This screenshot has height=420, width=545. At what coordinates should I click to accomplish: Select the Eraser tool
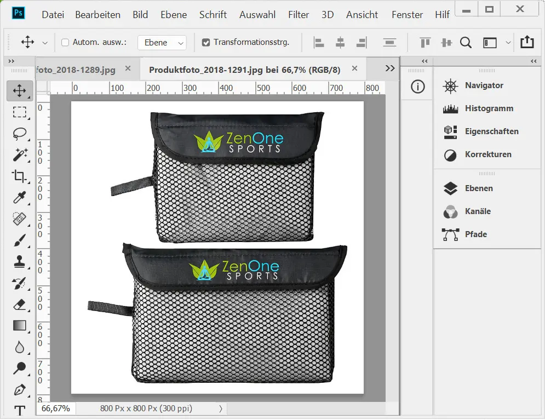[x=20, y=304]
